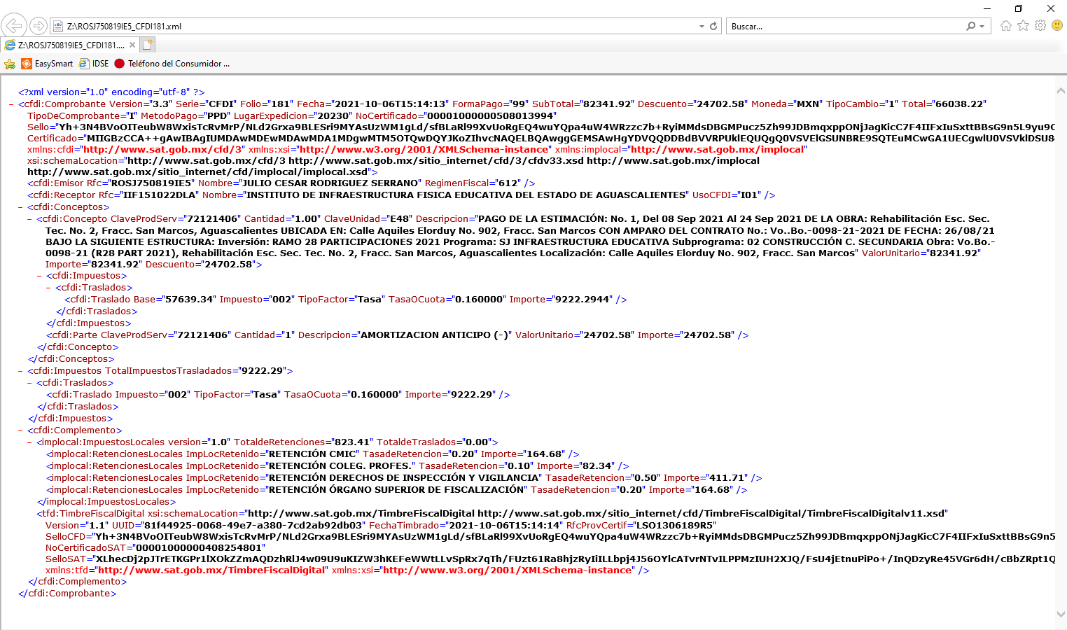
Task: Close the Internet Explorer window
Action: click(x=1050, y=8)
